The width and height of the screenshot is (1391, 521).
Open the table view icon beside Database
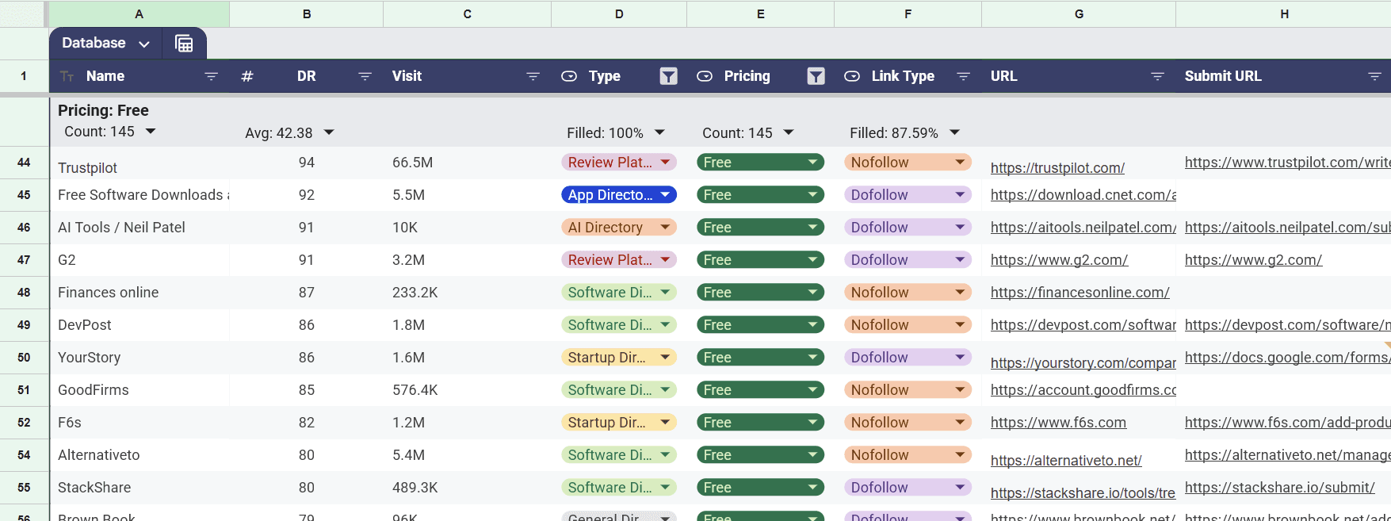184,44
